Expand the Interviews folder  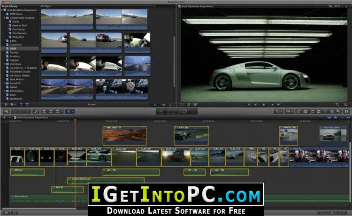click(5, 64)
